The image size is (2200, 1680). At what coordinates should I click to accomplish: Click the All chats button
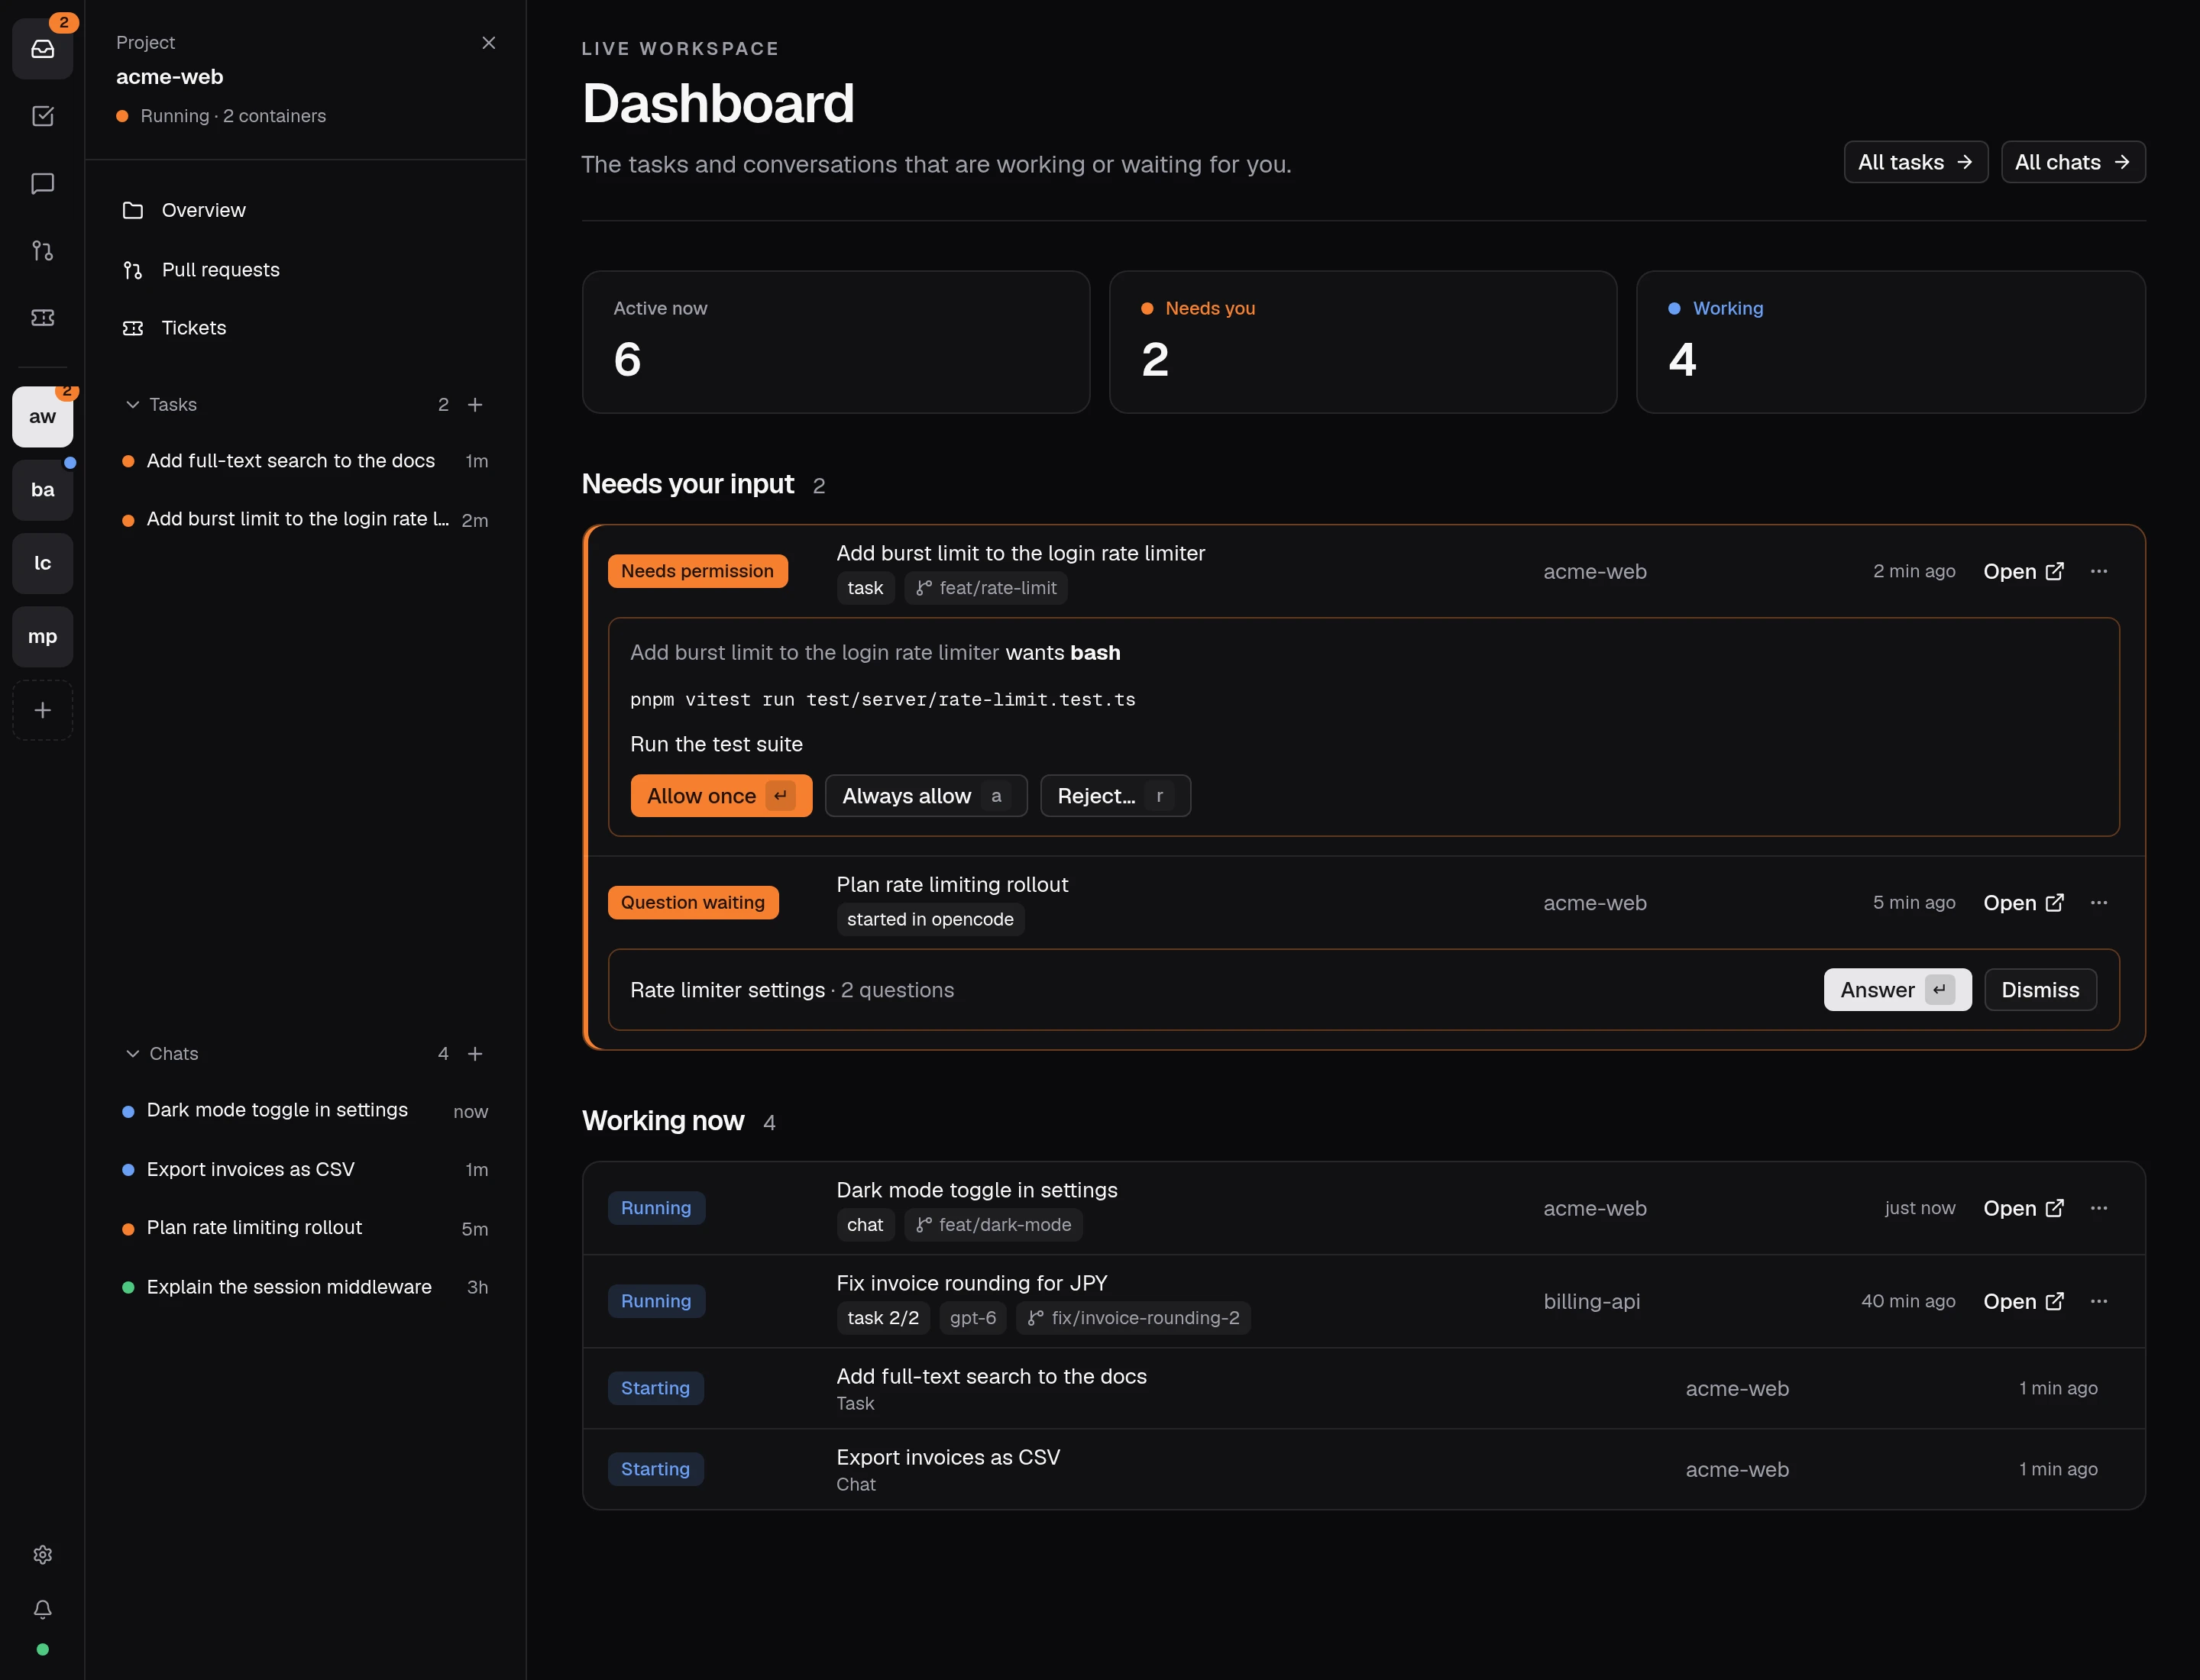[2073, 162]
